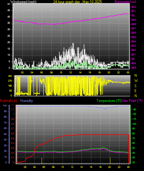
Task: Click the 29.9 barometer scale value
Action: click(x=133, y=20)
